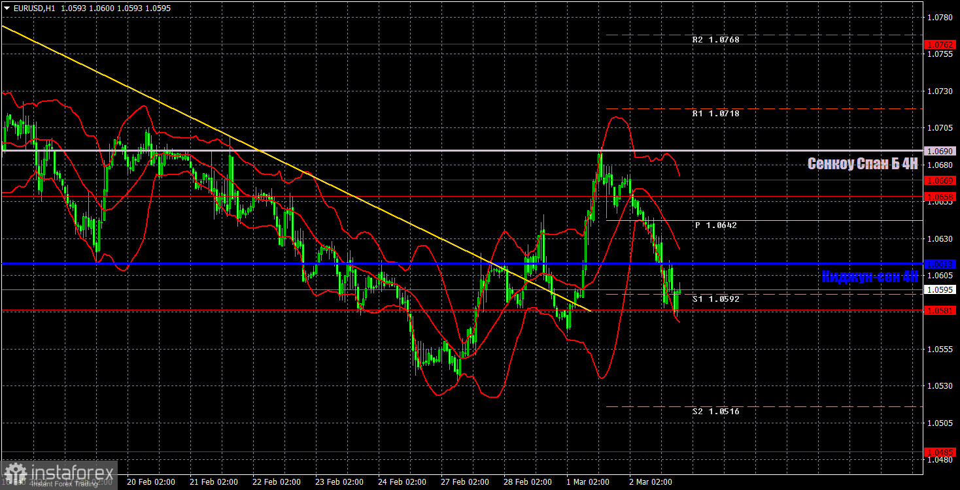The image size is (960, 490).
Task: Open the chart menu triangle beside EURUSD,H1
Action: (x=7, y=8)
